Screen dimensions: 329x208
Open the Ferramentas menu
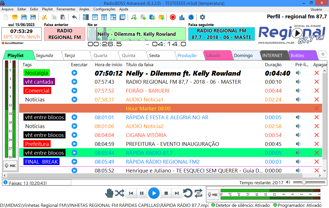(66, 9)
